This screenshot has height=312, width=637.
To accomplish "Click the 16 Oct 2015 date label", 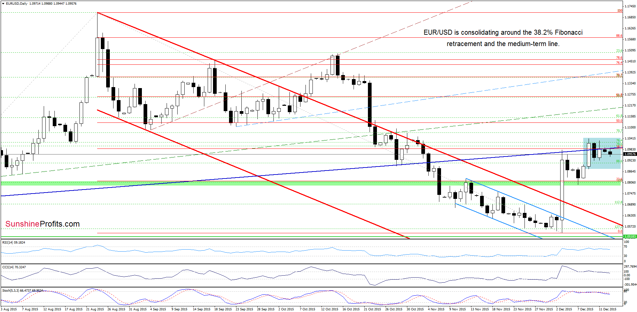I will [351, 309].
